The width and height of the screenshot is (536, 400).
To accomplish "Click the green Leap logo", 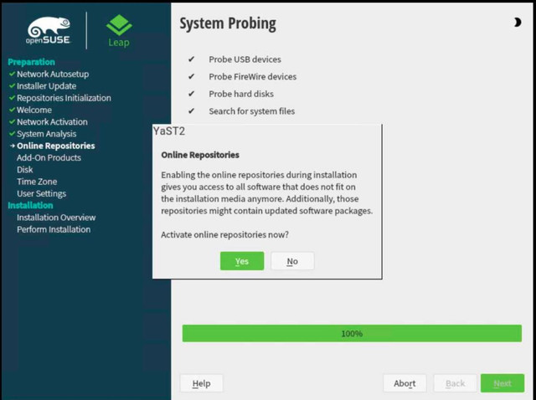I will point(119,31).
